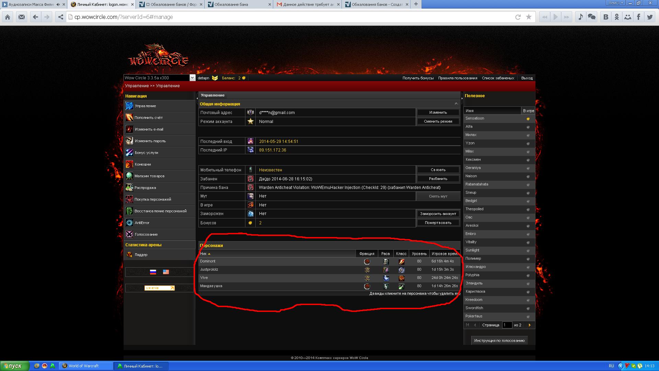This screenshot has height=371, width=659.
Task: Click the VK share icon in browser toolbar
Action: pos(606,17)
